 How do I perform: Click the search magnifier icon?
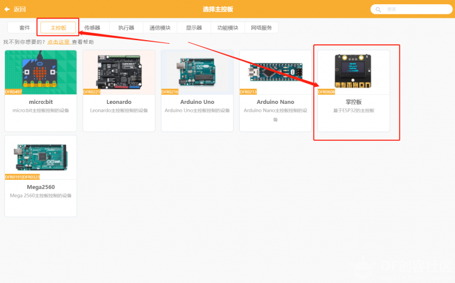(378, 10)
